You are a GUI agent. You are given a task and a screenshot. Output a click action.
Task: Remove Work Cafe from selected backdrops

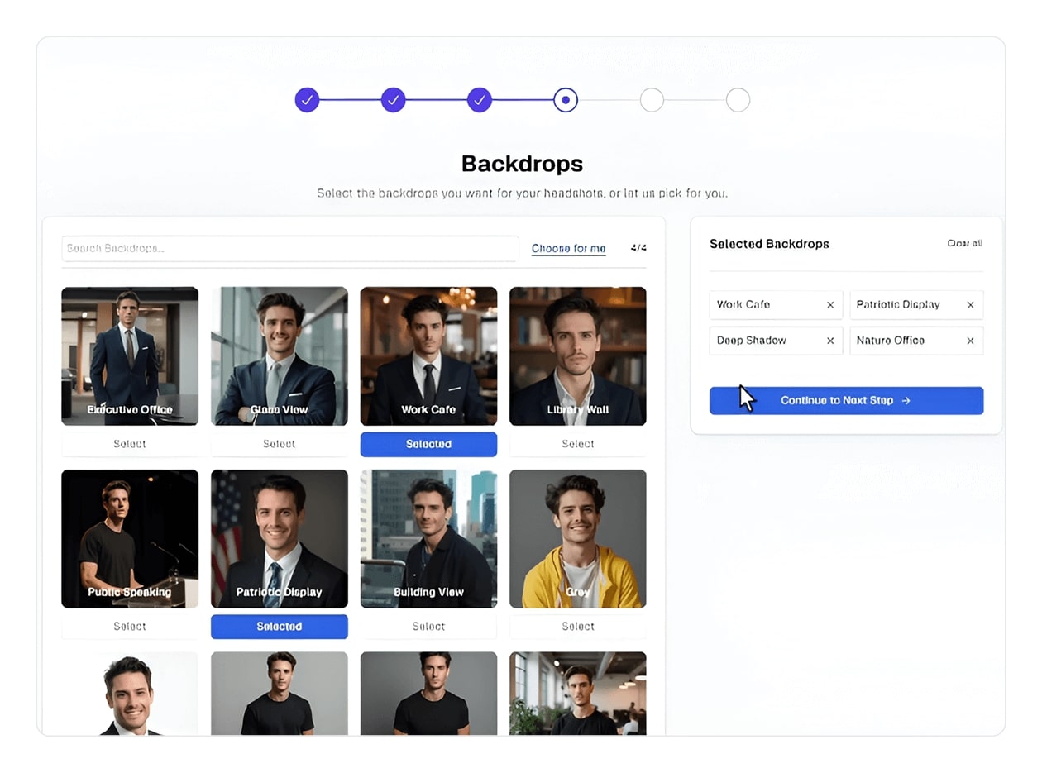click(829, 305)
